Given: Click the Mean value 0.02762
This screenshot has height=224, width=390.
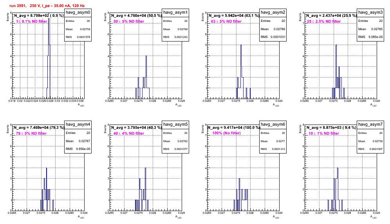Looking at the screenshot, I should [x=182, y=141].
